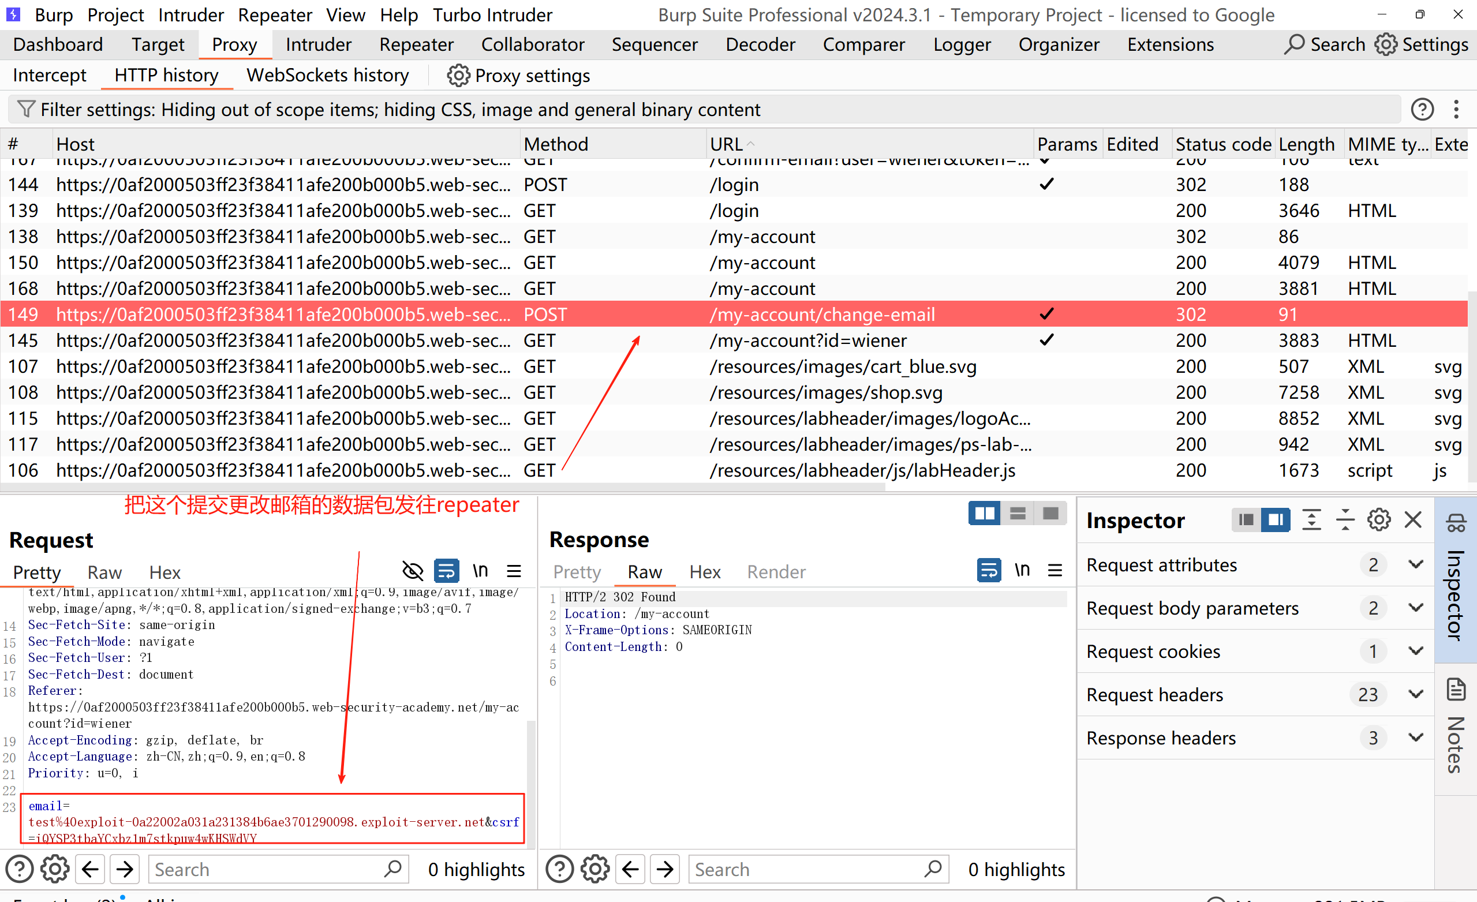The image size is (1477, 902).
Task: Open the HTTP history three-dot options menu
Action: click(x=1456, y=109)
